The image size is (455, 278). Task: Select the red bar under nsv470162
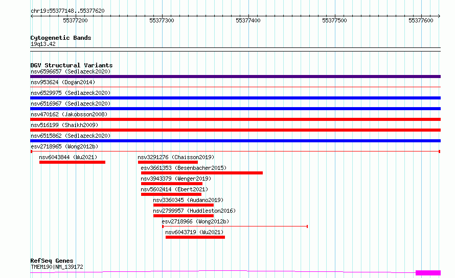(235, 119)
